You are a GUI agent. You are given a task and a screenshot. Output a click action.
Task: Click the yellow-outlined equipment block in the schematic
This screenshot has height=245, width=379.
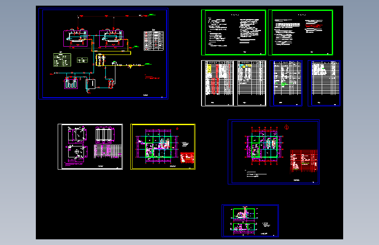pyautogui.click(x=100, y=60)
